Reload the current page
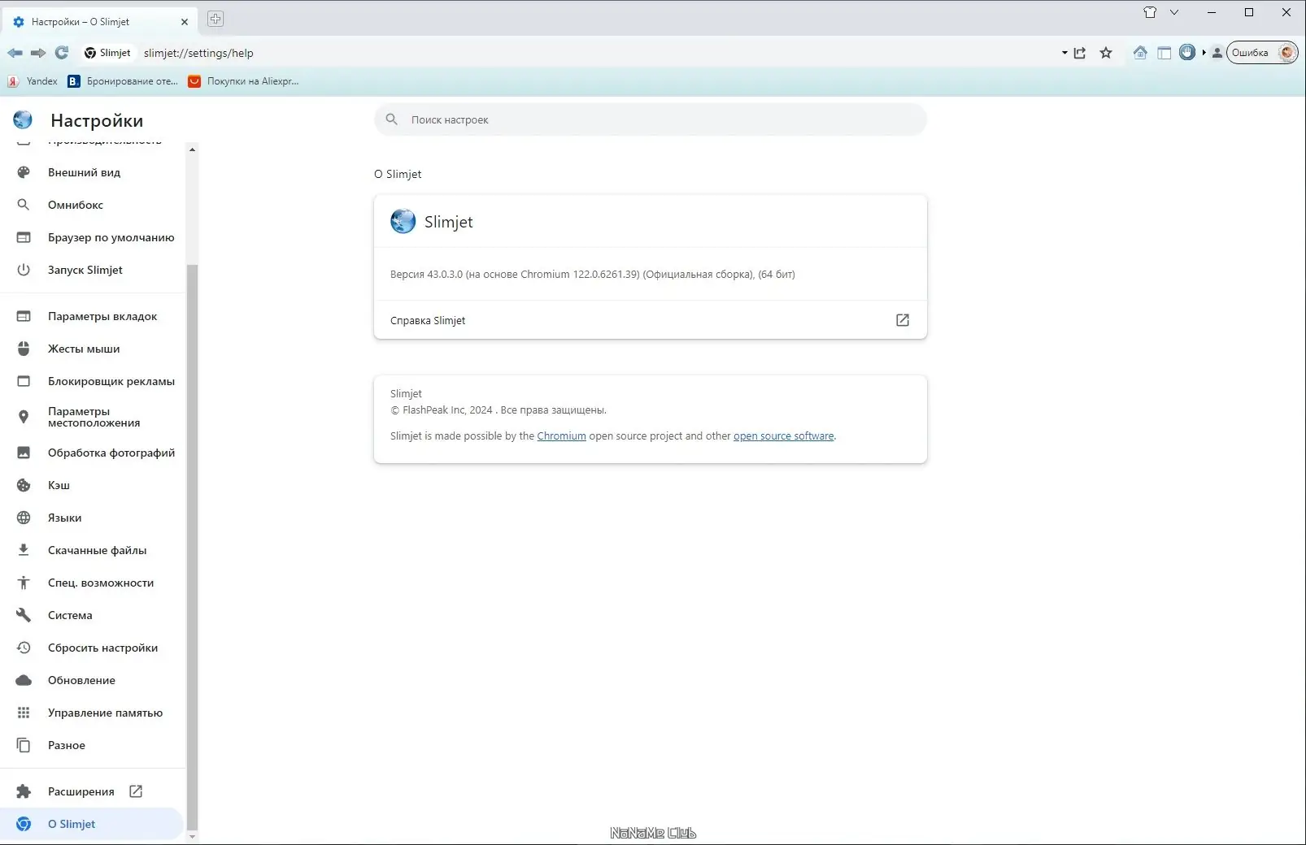 62,53
